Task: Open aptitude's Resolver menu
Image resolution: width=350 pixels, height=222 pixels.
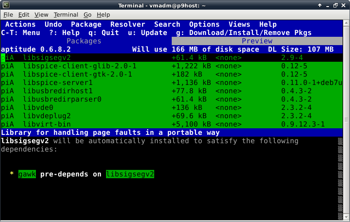Action: [x=127, y=25]
